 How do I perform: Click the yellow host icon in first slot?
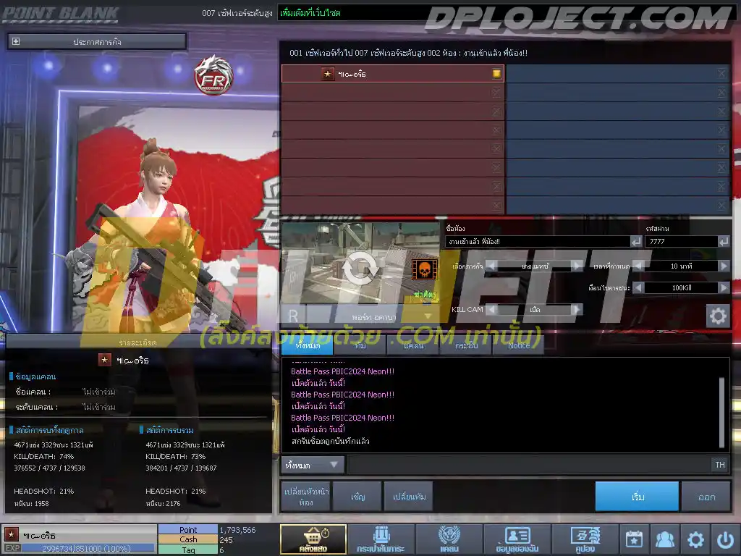click(496, 73)
